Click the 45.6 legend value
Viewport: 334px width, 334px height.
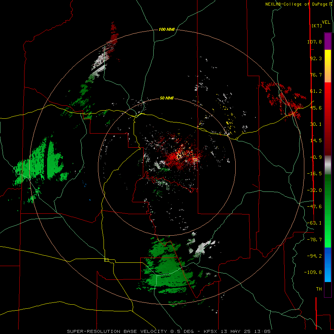pyautogui.click(x=316, y=108)
